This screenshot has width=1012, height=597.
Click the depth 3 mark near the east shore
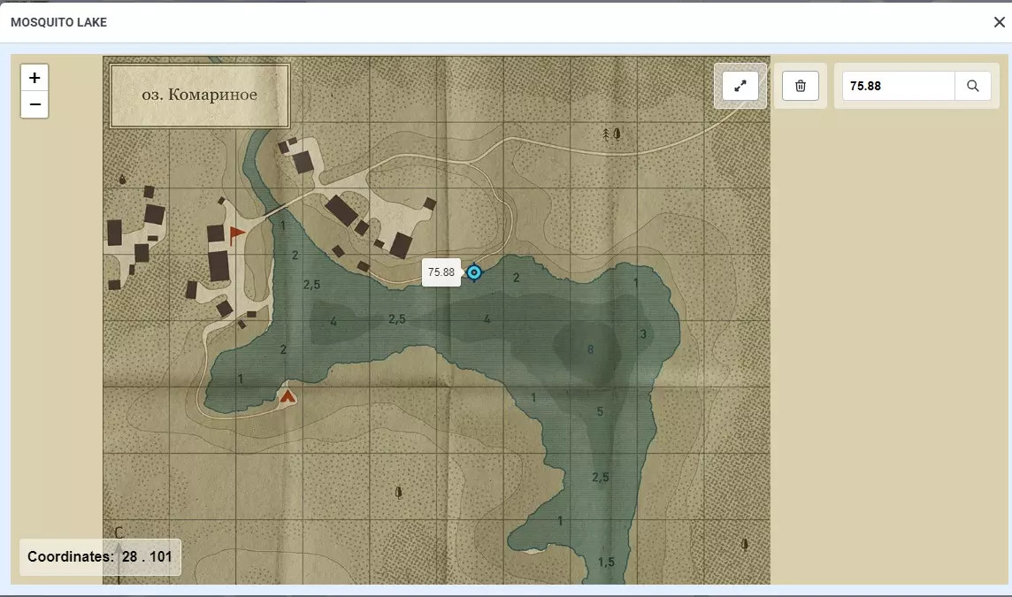click(x=643, y=333)
